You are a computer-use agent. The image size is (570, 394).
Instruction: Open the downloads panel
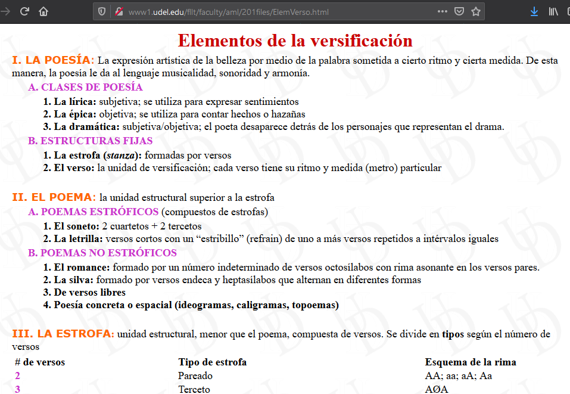coord(534,11)
